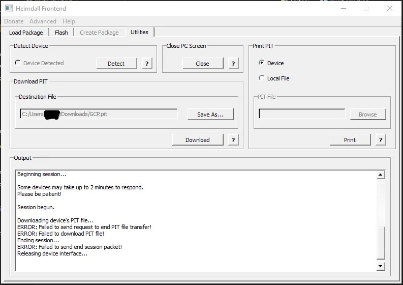The width and height of the screenshot is (403, 285).
Task: Click 'Beginning session...' output line
Action: tap(42, 174)
